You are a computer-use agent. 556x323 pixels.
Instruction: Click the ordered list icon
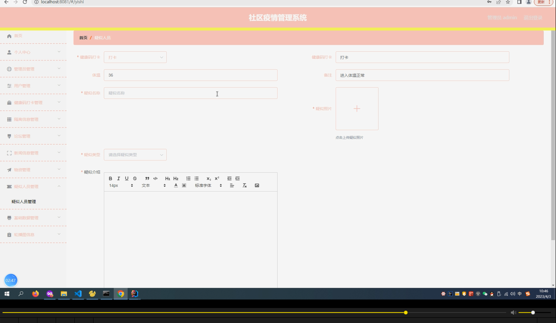point(188,178)
